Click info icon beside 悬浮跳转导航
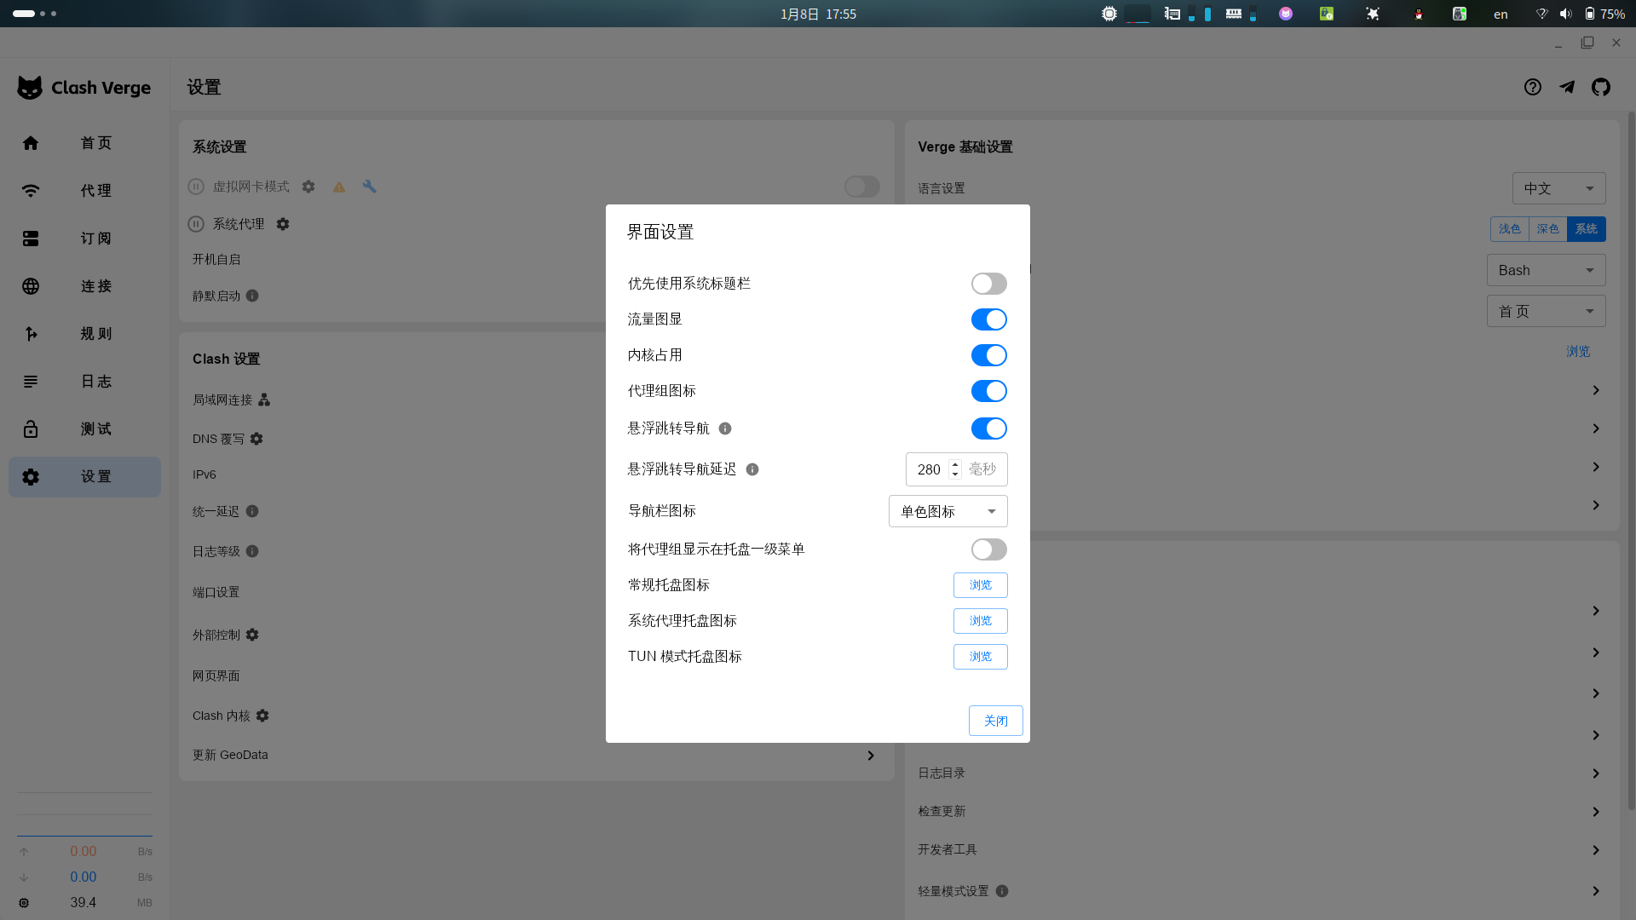The width and height of the screenshot is (1636, 920). click(x=725, y=428)
